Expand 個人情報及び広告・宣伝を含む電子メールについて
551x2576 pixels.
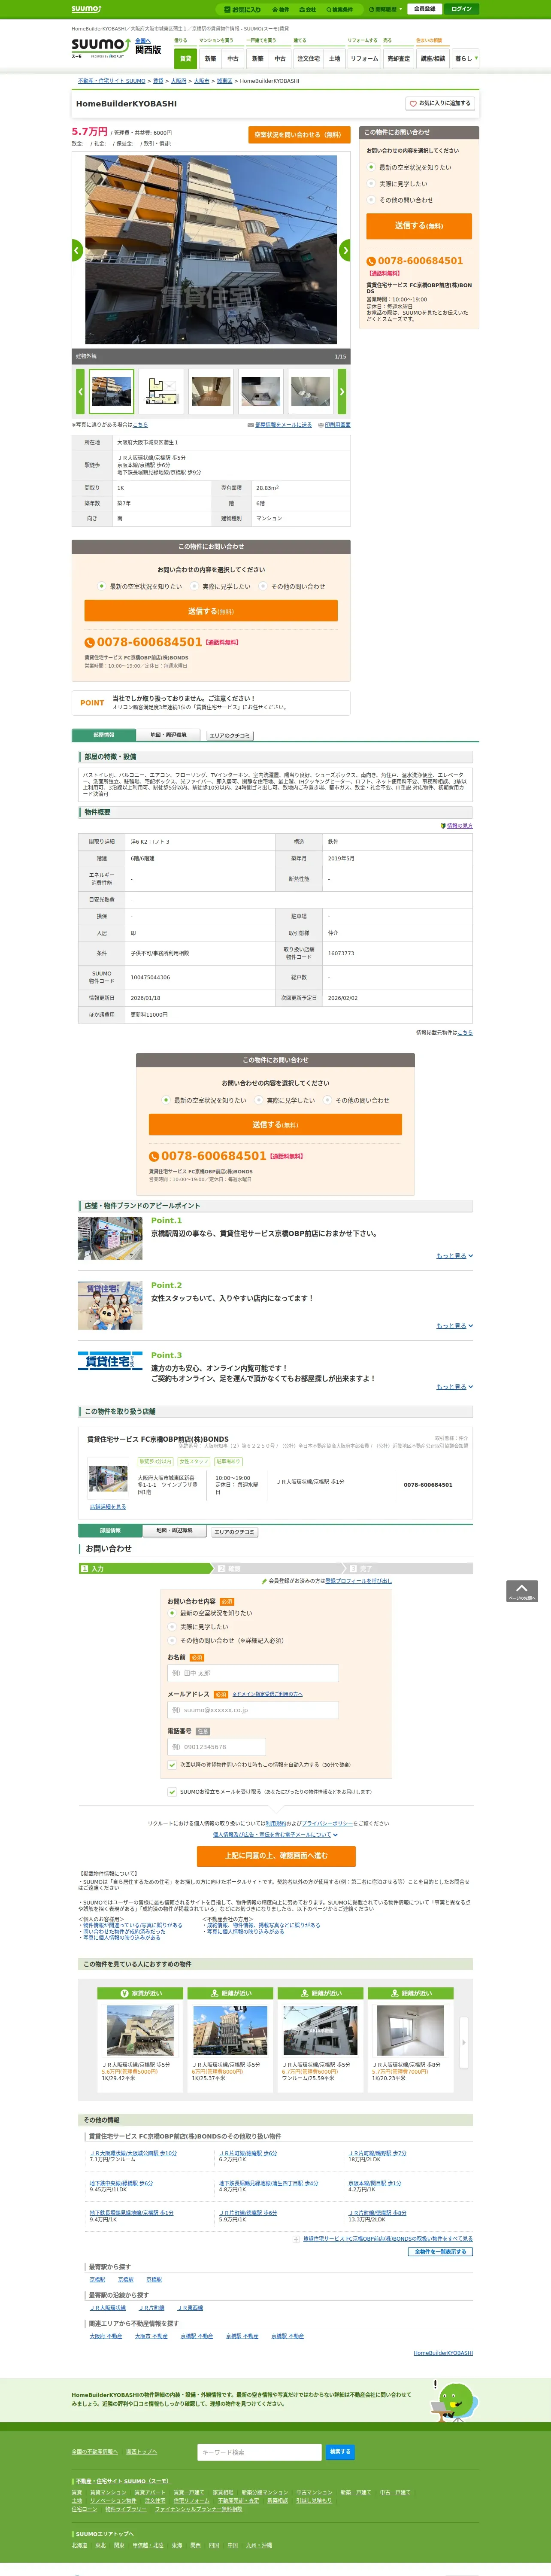[275, 1835]
